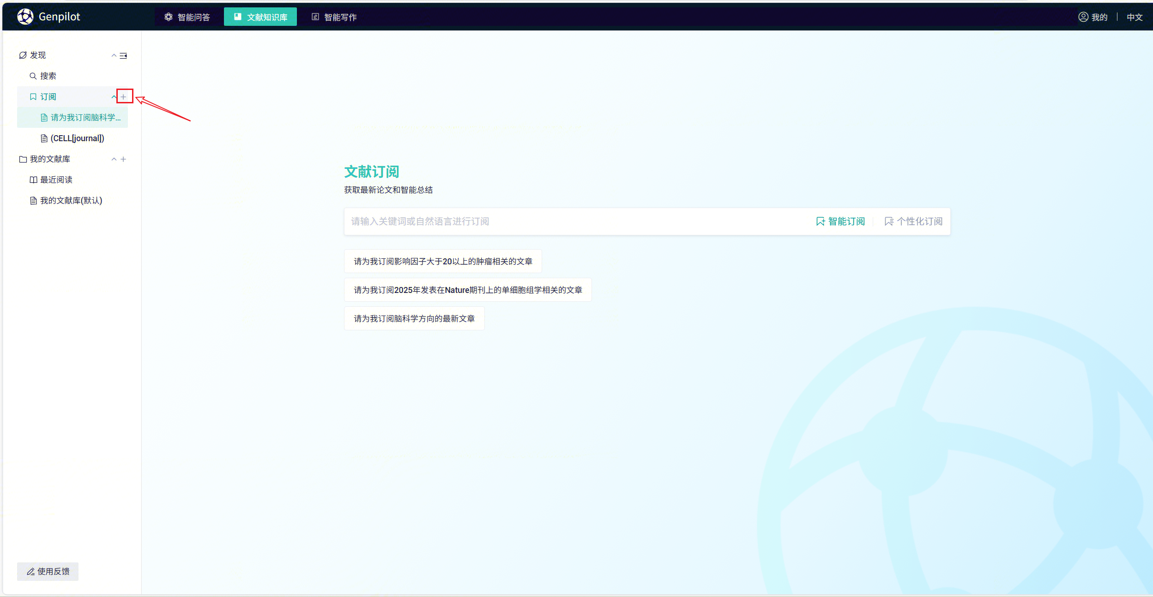Collapse the 发现 section chevron

(114, 55)
